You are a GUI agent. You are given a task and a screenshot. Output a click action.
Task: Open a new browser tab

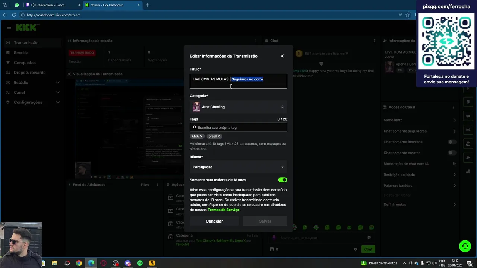[x=148, y=5]
